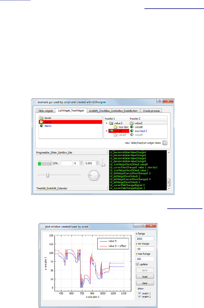Go to the Create process tab
This screenshot has height=308, width=204.
pos(151,111)
